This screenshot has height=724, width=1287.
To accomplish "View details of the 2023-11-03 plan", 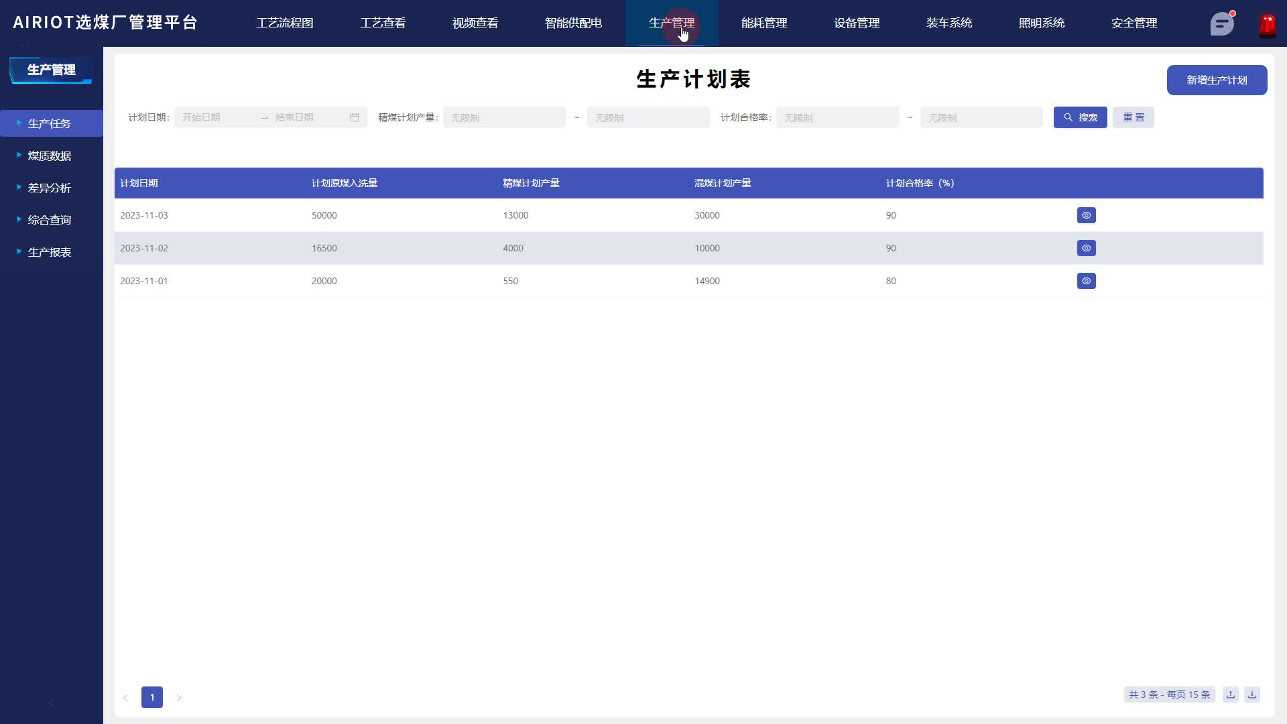I will [x=1086, y=215].
